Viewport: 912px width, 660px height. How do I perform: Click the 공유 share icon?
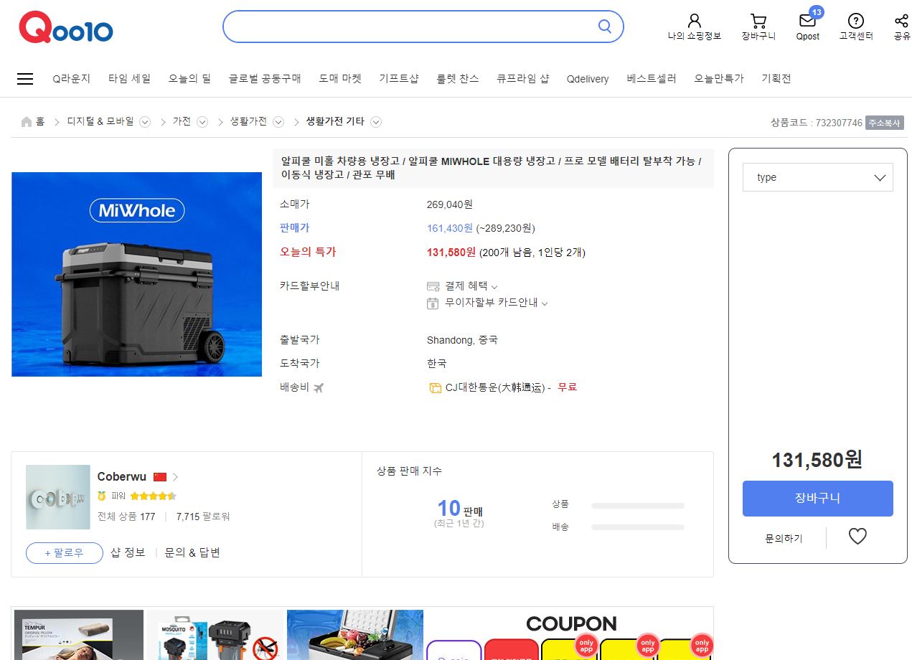coord(902,21)
